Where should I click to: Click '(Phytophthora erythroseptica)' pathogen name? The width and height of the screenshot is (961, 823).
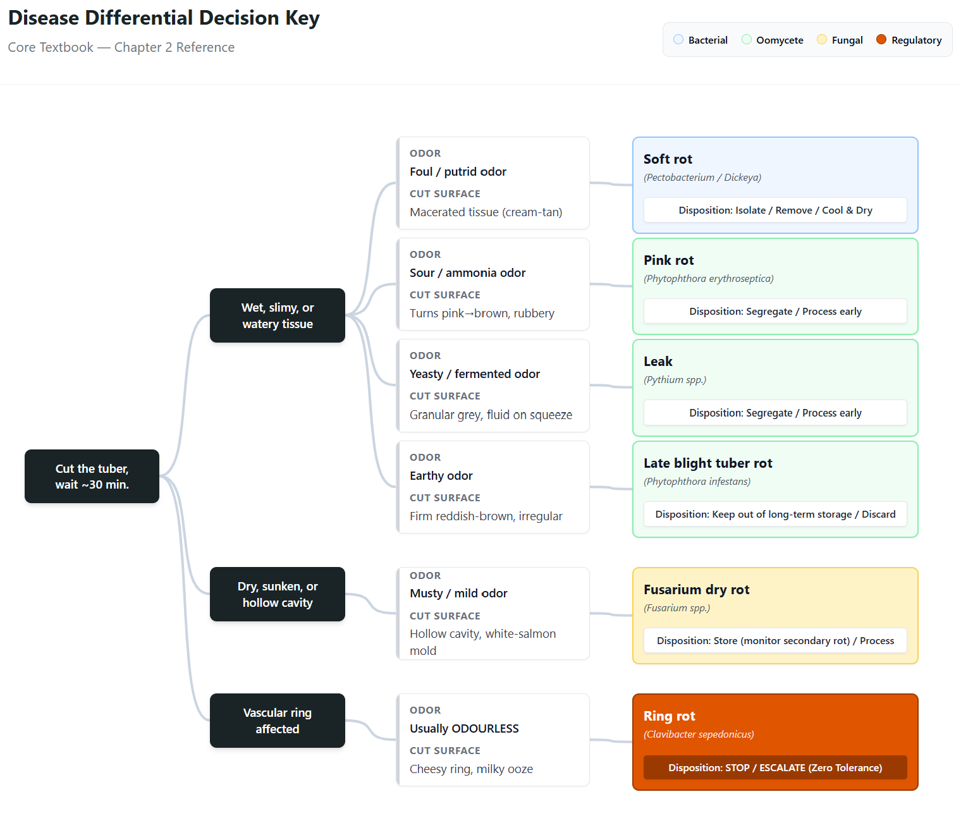click(x=709, y=279)
